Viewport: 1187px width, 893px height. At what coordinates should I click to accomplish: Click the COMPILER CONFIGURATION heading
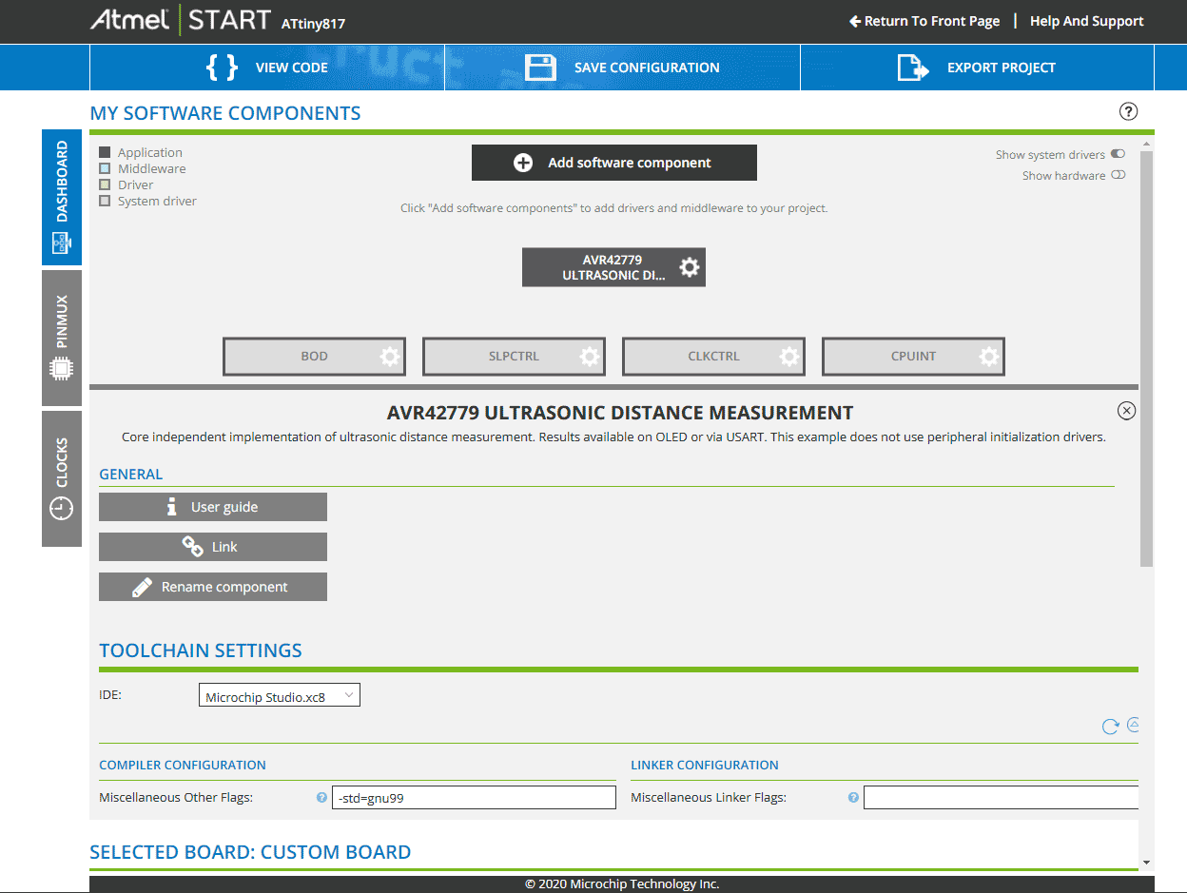coord(183,765)
